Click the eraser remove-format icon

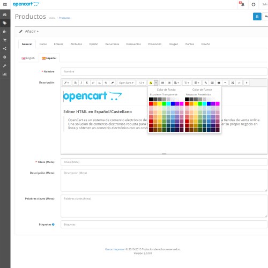pyautogui.click(x=112, y=83)
